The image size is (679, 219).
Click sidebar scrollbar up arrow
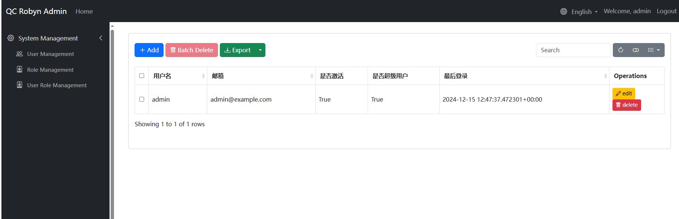[112, 26]
